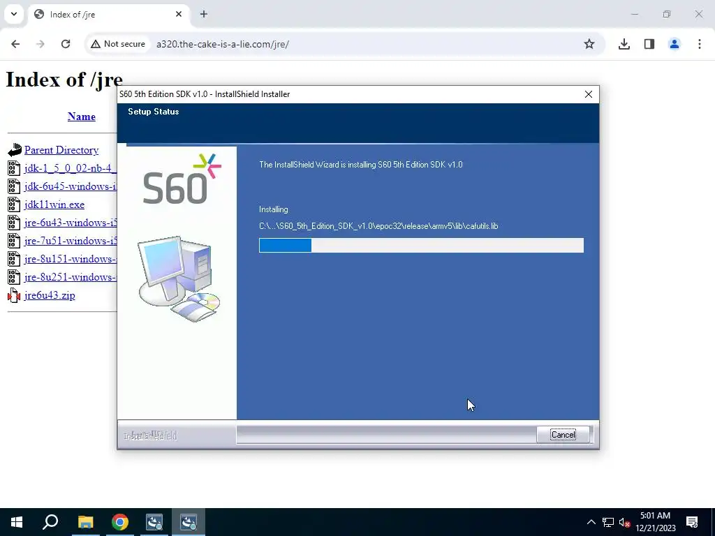The height and width of the screenshot is (536, 715).
Task: Click the muted volume tray icon
Action: pos(625,522)
